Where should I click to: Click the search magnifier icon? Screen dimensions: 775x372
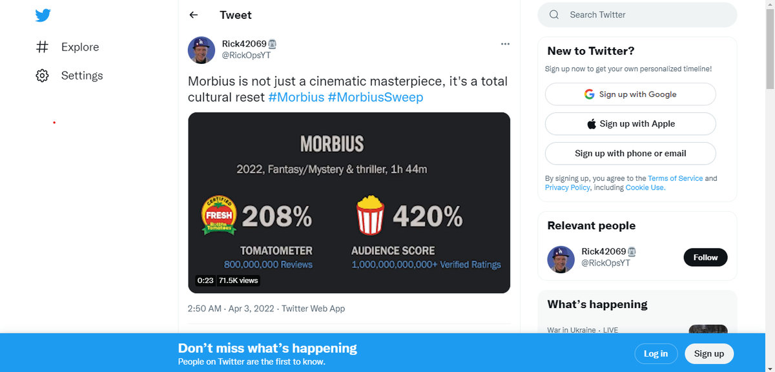pos(554,15)
